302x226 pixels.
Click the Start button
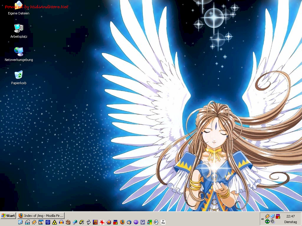(8, 216)
